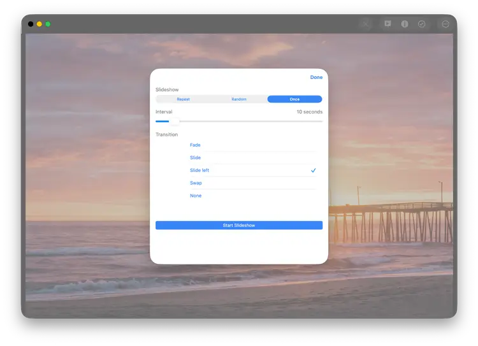
Task: Select Random slideshow mode
Action: click(239, 99)
